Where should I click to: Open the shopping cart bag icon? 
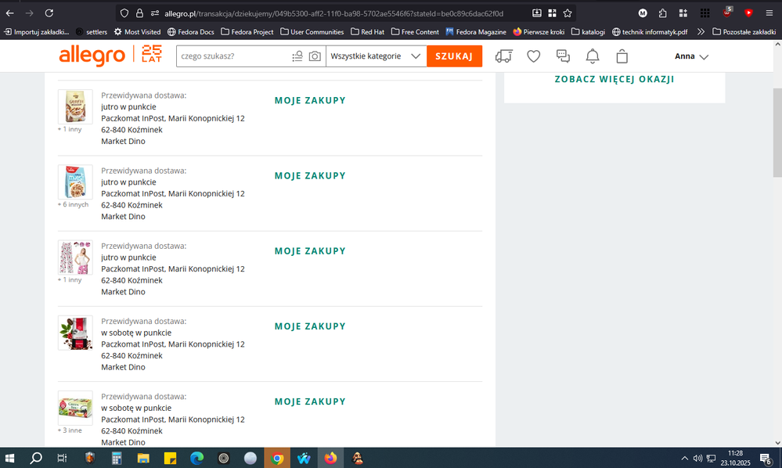point(622,56)
